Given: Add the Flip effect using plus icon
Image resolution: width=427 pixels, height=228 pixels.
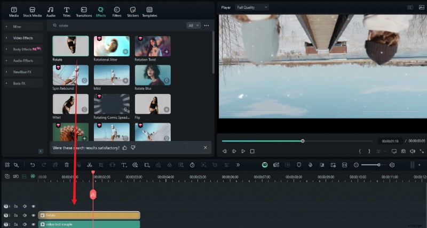Looking at the screenshot, I should [x=167, y=109].
